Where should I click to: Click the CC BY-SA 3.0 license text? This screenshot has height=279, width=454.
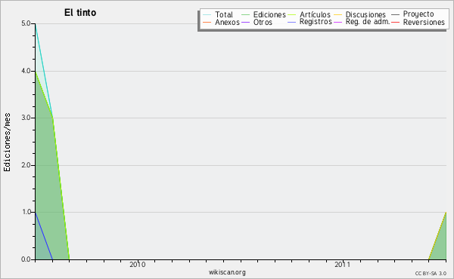point(431,273)
